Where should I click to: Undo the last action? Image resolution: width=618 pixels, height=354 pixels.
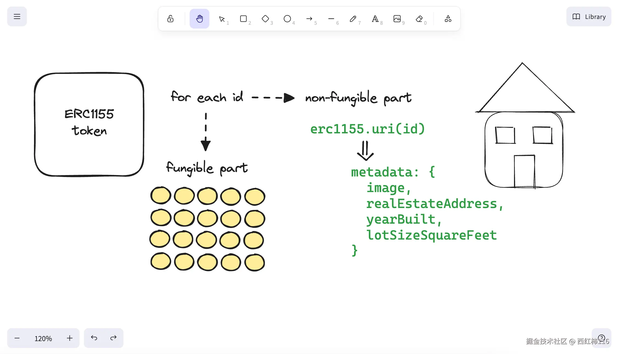tap(94, 338)
